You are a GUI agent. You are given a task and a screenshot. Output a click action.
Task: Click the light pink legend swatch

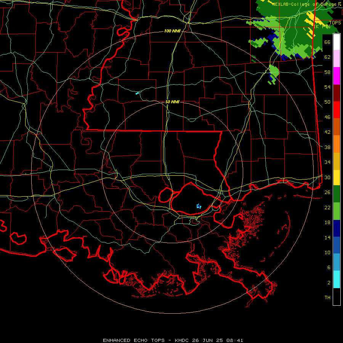[337, 59]
